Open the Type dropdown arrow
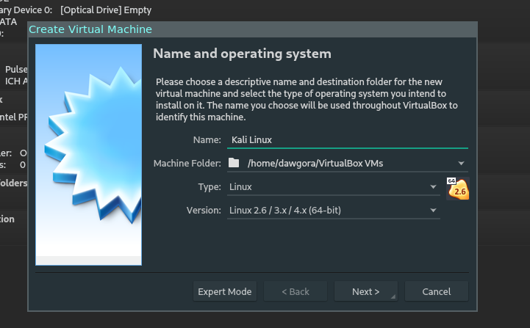 pyautogui.click(x=434, y=187)
